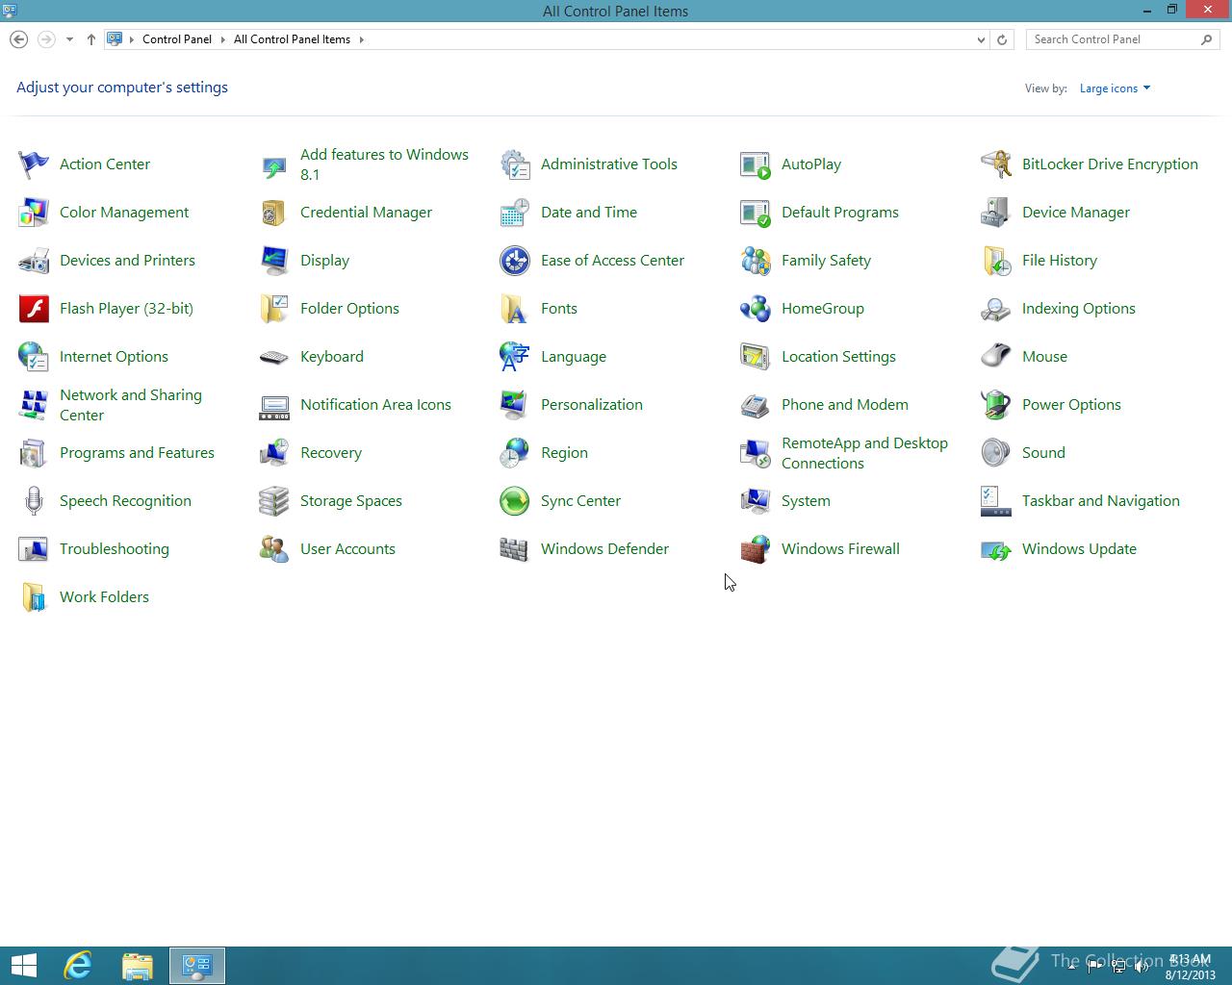This screenshot has width=1232, height=985.
Task: Open the Display monitor icon
Action: [x=274, y=261]
